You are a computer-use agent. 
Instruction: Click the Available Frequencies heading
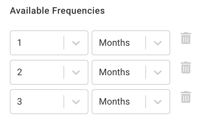click(x=57, y=11)
